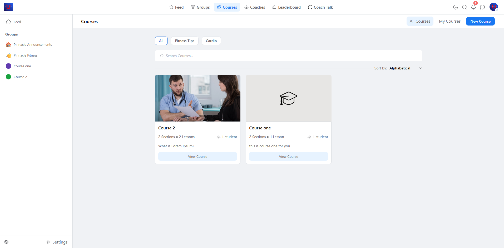Click the Search Courses input field
The width and height of the screenshot is (504, 248).
(288, 56)
